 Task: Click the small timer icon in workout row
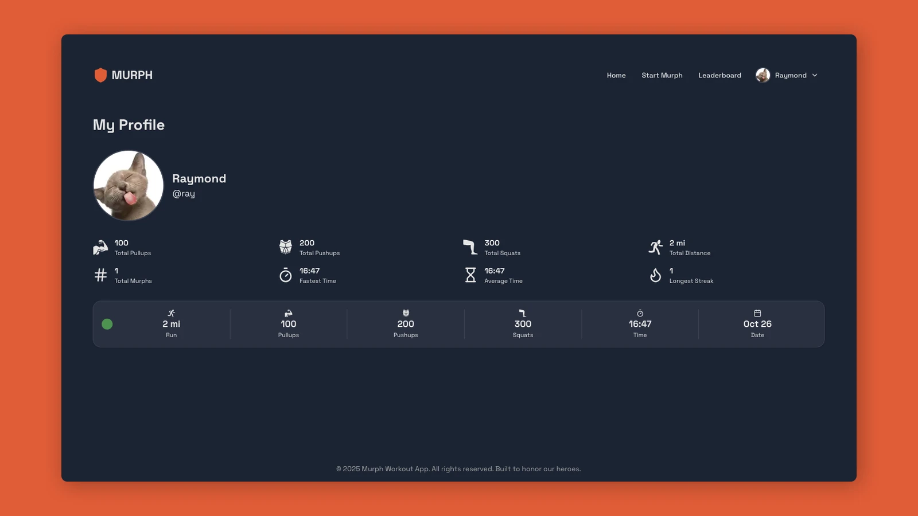click(x=640, y=313)
